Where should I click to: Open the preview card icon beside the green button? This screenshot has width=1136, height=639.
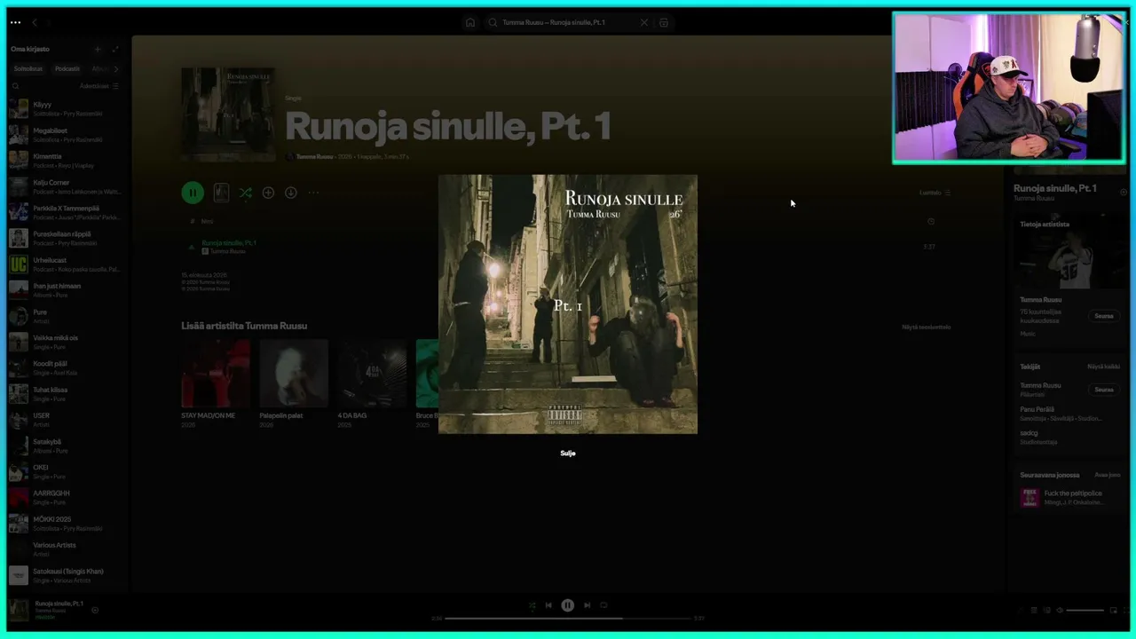coord(221,193)
